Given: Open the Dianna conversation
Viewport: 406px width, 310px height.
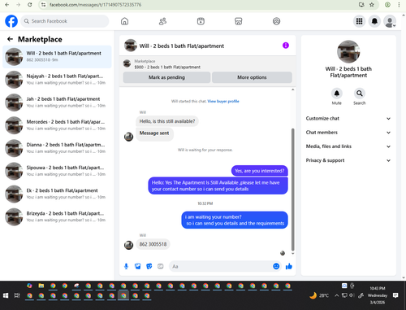Looking at the screenshot, I should point(57,148).
